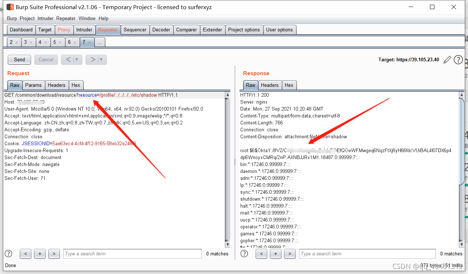Open the Intruder menu
This screenshot has width=468, height=274.
coord(45,18)
